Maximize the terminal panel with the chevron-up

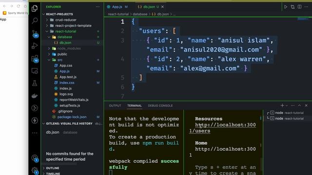pos(299,105)
